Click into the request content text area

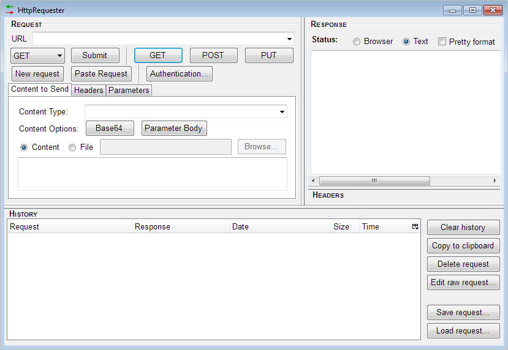(x=152, y=174)
